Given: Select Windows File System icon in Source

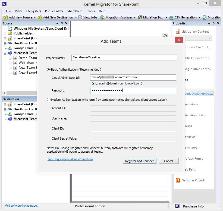Looking at the screenshot, I should click(10, 29).
